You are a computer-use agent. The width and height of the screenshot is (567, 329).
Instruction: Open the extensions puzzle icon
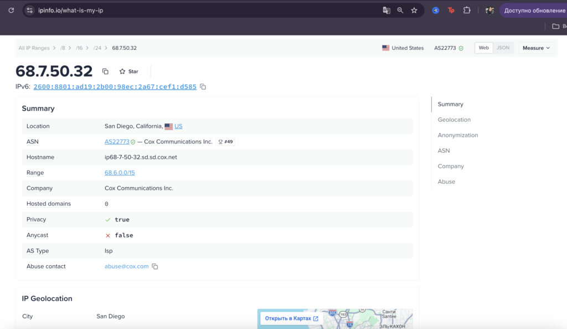tap(467, 11)
